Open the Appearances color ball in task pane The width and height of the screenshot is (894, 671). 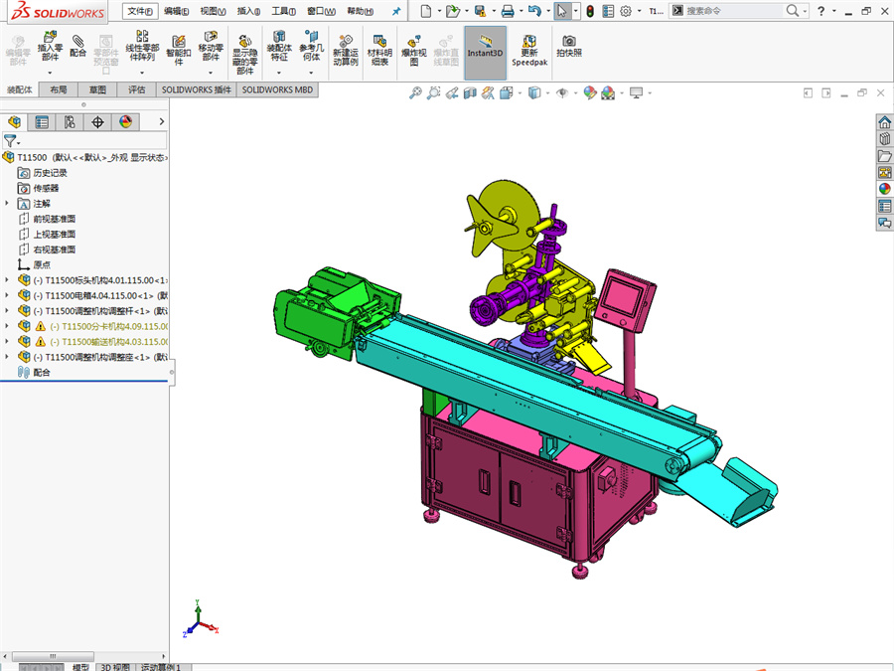(884, 189)
